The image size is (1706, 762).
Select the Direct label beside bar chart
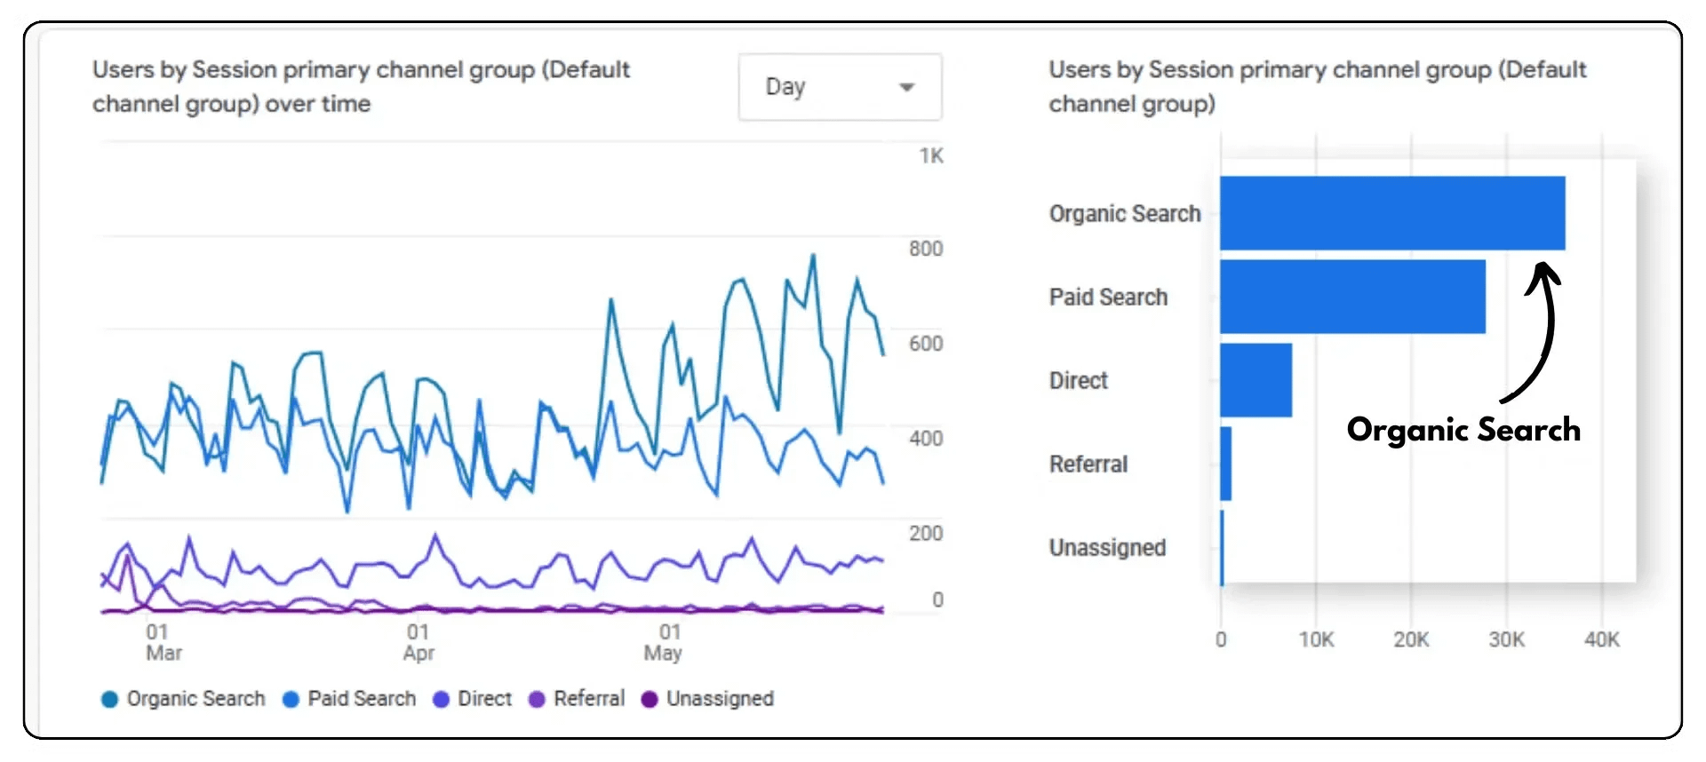click(1078, 381)
